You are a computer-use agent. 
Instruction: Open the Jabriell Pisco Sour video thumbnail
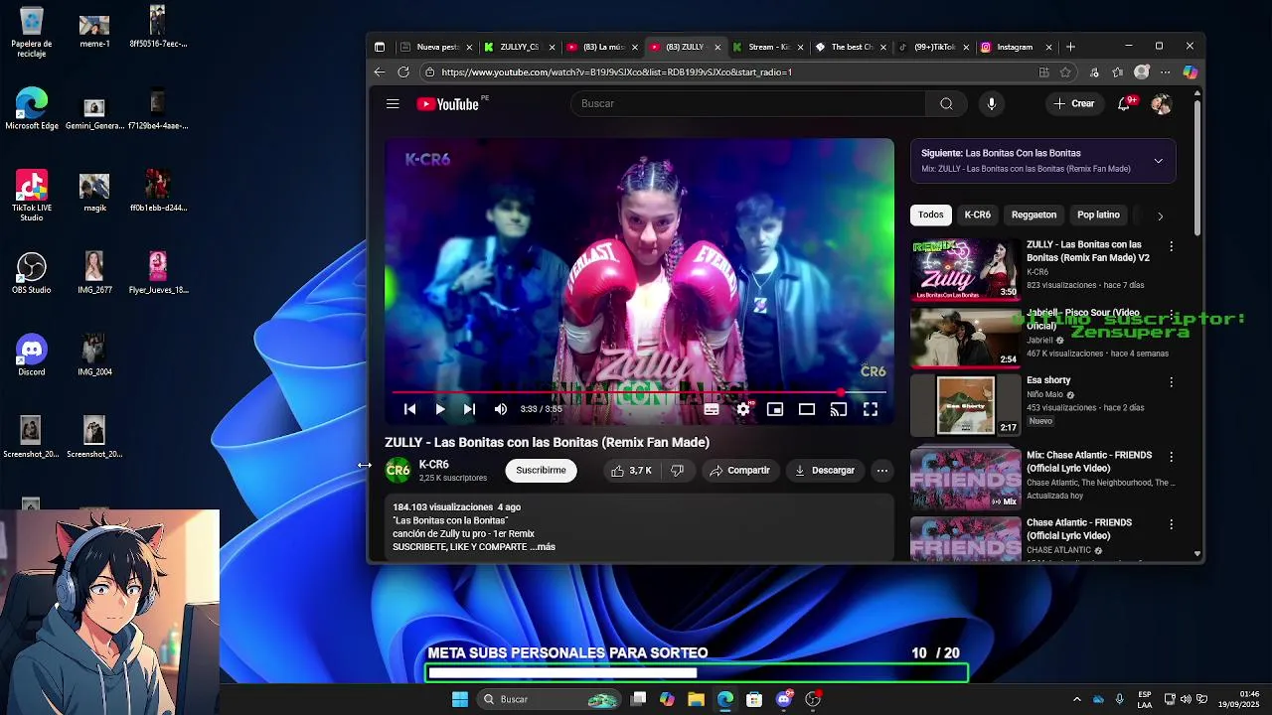[965, 337]
